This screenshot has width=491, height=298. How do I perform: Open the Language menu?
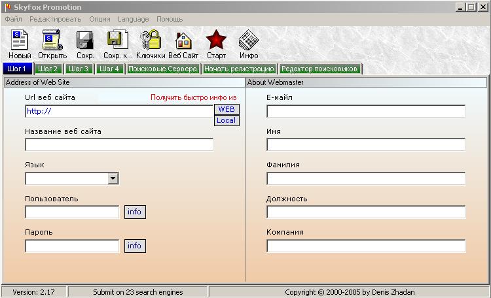pos(133,19)
